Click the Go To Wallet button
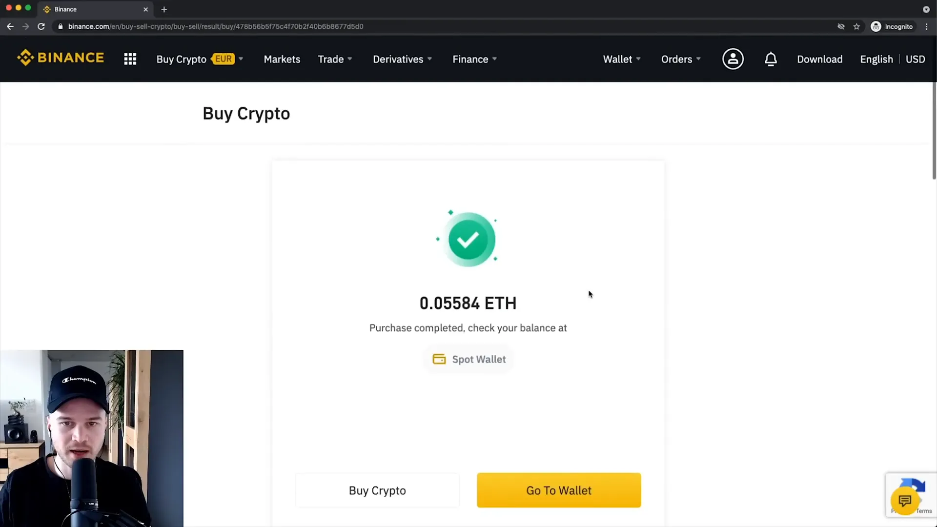The height and width of the screenshot is (527, 937). click(x=559, y=490)
